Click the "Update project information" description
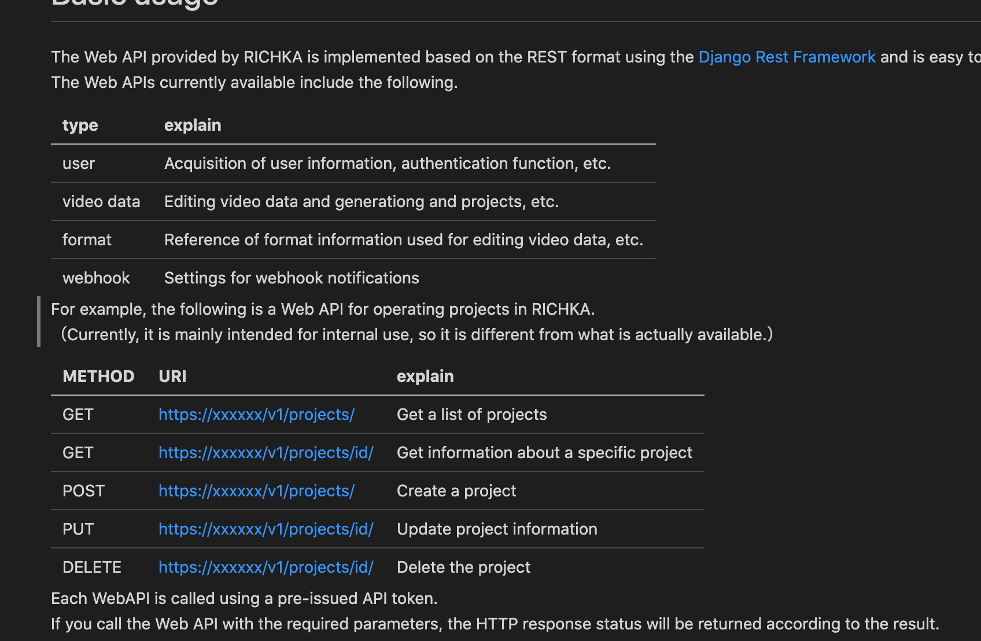The image size is (981, 641). point(497,529)
